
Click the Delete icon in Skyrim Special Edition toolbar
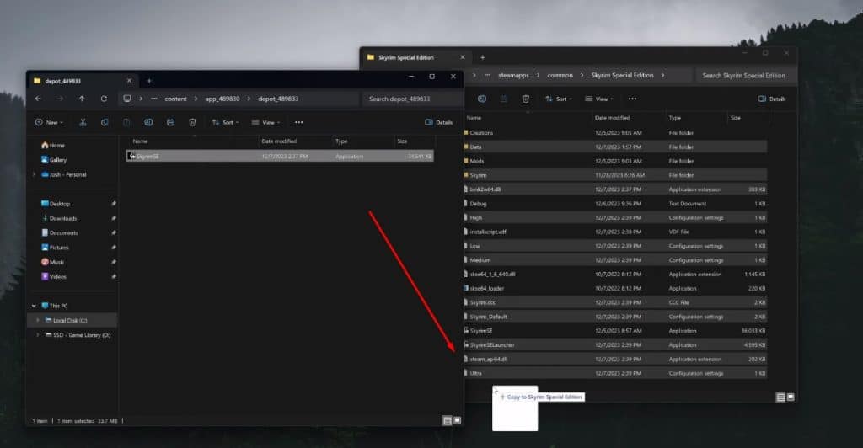coord(526,99)
